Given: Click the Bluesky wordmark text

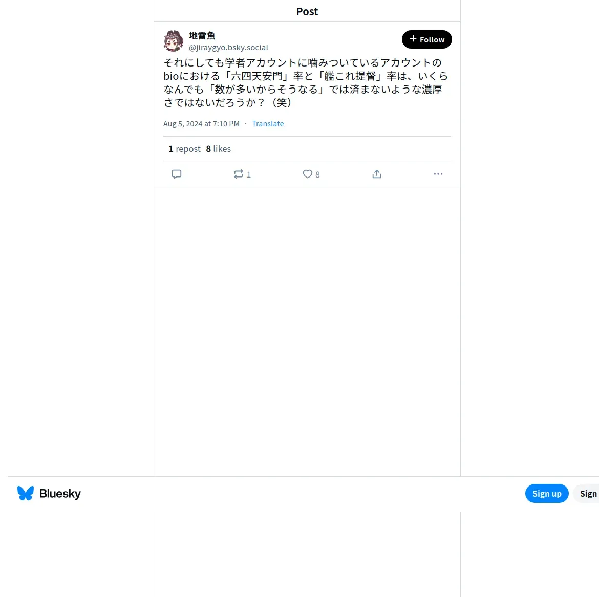Looking at the screenshot, I should (x=60, y=494).
